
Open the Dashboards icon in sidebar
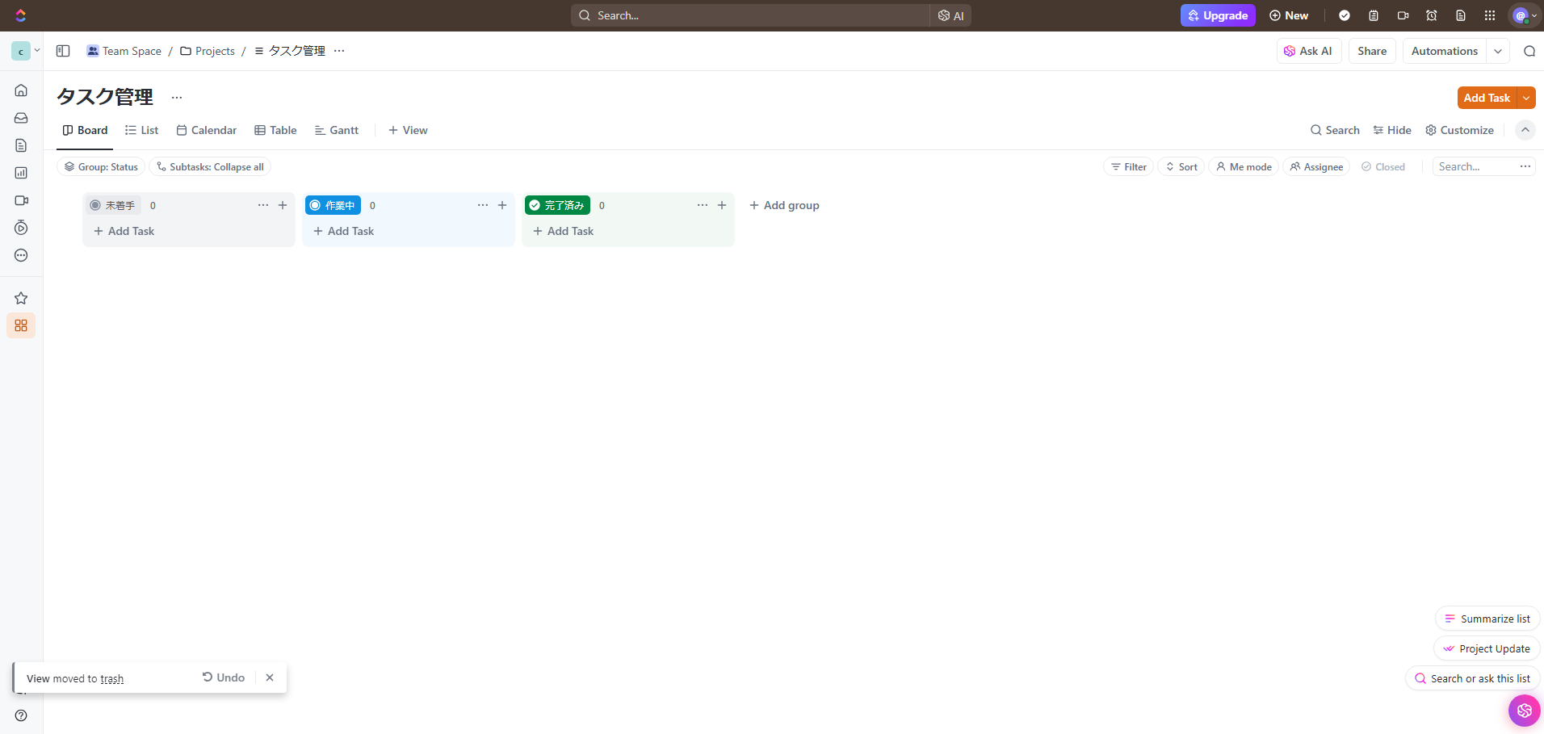(21, 173)
